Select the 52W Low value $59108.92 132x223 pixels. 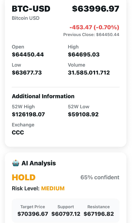click(83, 114)
